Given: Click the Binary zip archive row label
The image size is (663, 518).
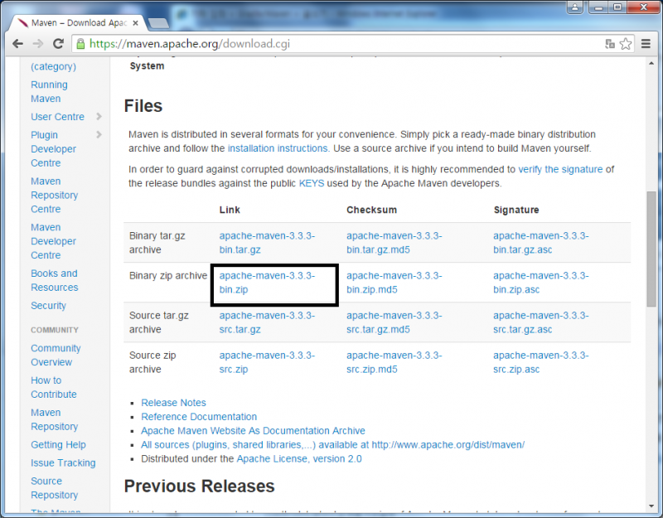Looking at the screenshot, I should click(168, 276).
